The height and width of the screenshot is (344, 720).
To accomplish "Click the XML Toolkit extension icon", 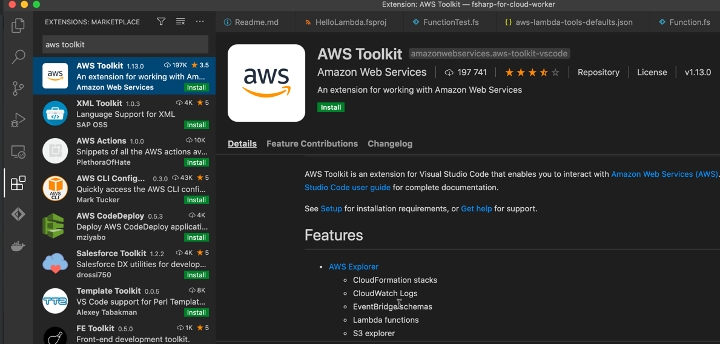I will click(x=55, y=113).
